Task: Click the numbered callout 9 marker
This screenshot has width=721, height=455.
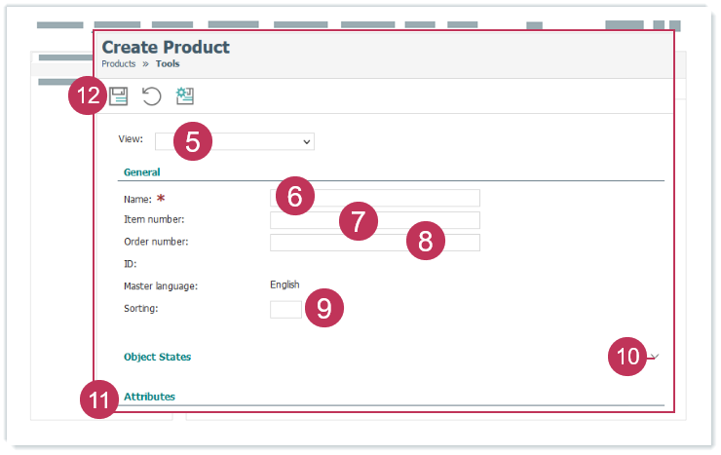Action: 324,309
